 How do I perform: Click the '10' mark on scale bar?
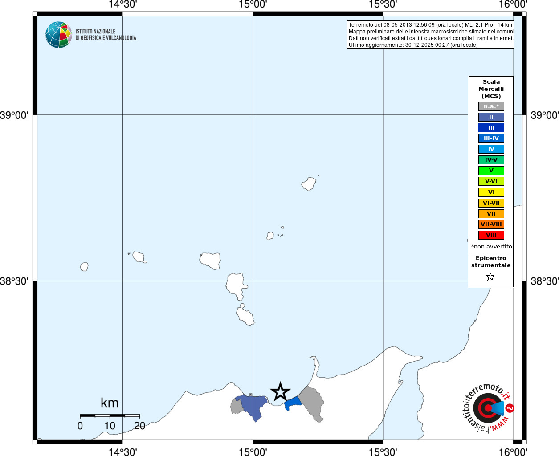(x=110, y=426)
